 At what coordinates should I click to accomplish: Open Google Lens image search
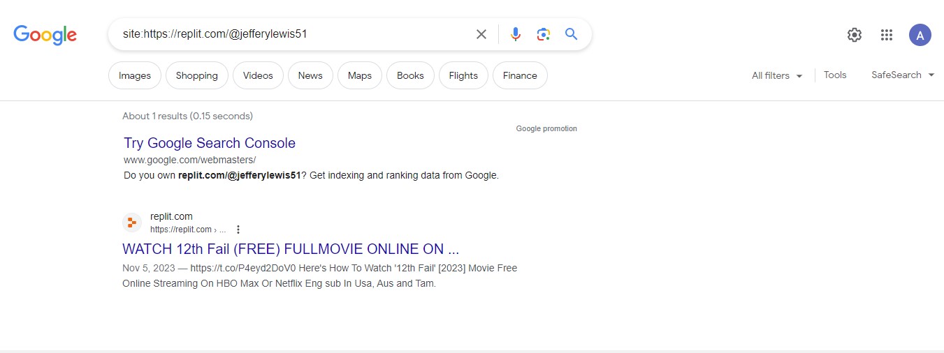coord(544,34)
